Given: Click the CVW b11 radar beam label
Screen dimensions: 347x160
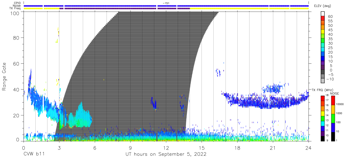Looking at the screenshot, I should [x=34, y=154].
